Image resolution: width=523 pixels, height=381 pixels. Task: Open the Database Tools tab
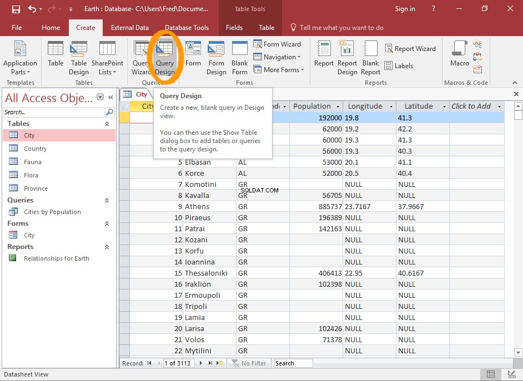(x=187, y=28)
